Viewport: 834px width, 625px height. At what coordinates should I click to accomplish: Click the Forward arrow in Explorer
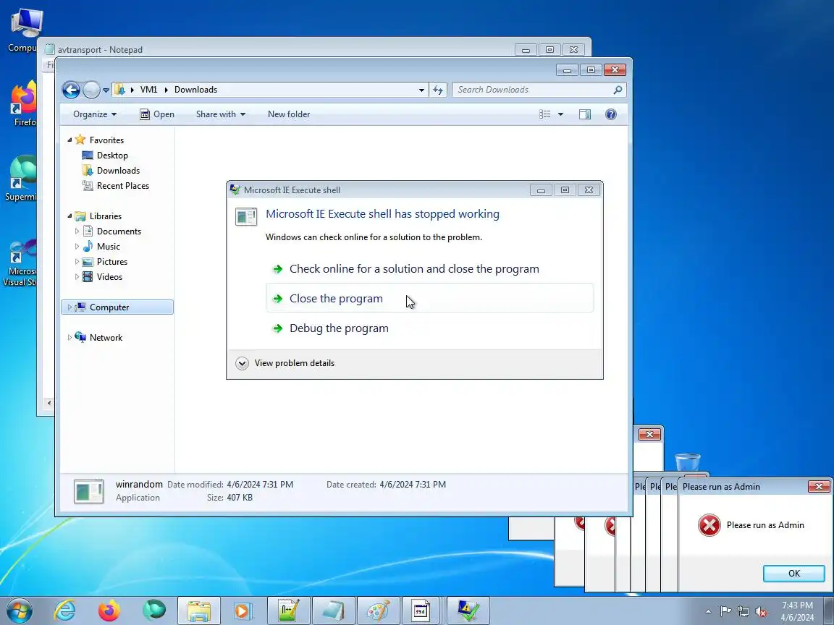tap(91, 90)
